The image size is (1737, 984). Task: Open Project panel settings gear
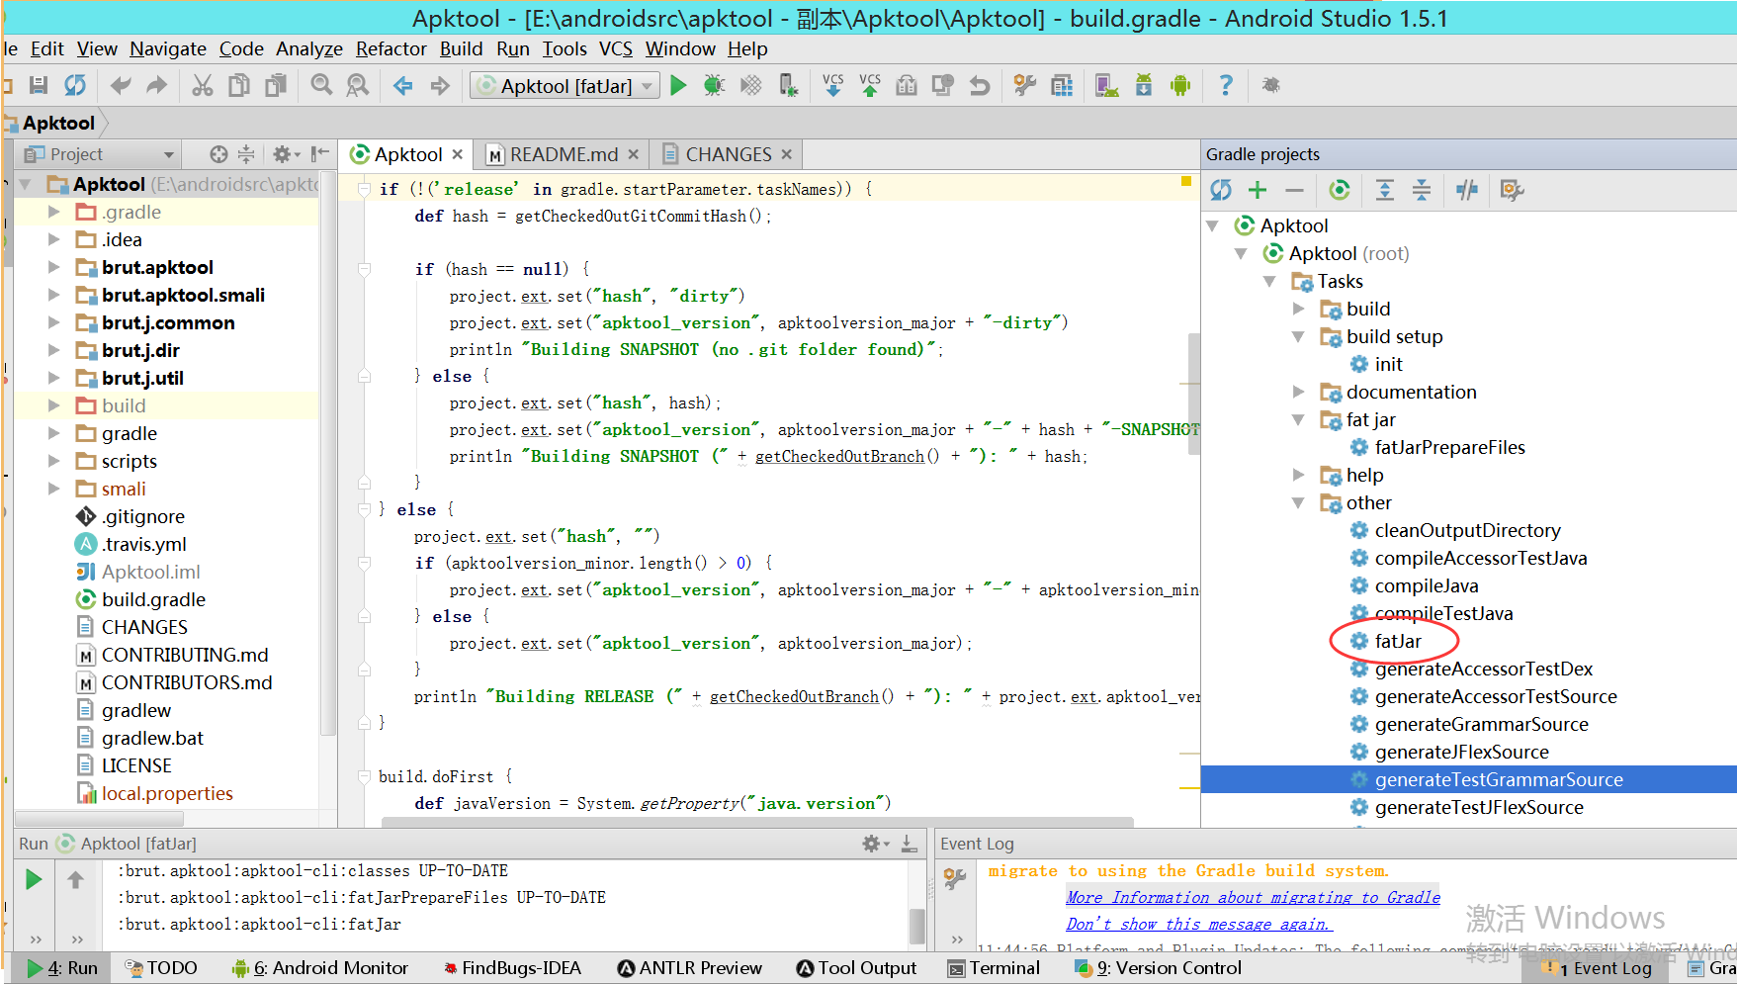point(286,154)
